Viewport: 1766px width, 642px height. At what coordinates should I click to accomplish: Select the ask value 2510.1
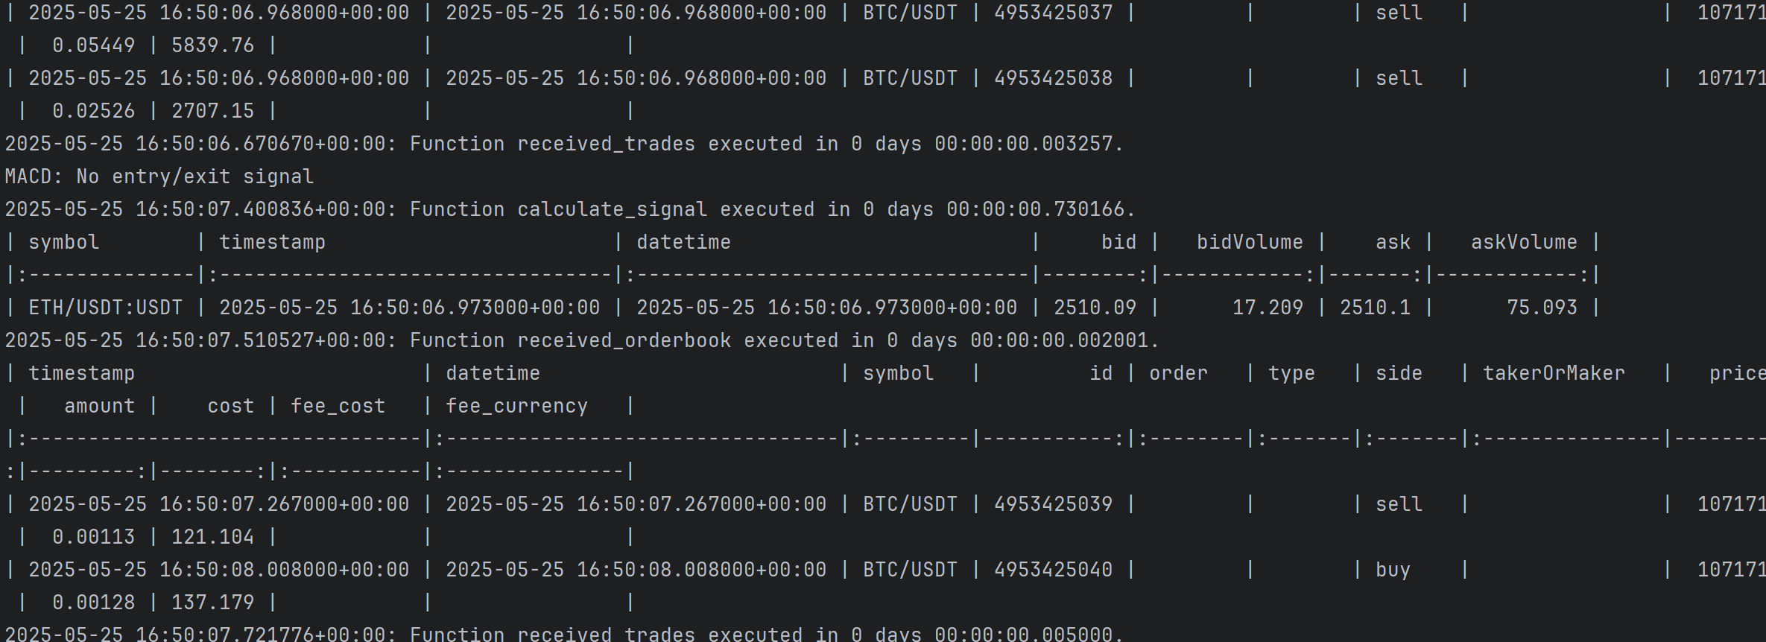(x=1375, y=308)
